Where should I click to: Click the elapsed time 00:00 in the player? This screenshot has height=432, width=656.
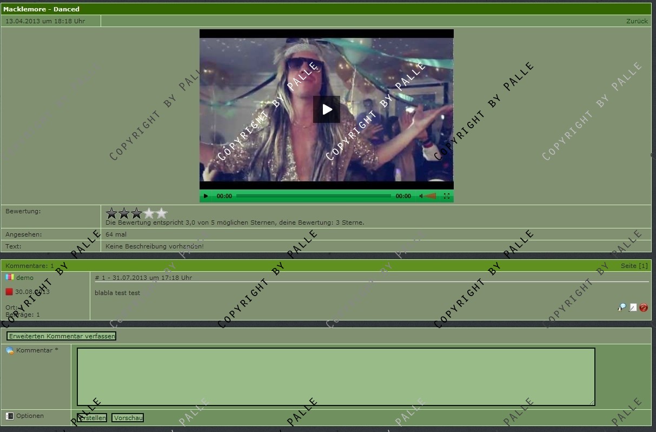224,196
